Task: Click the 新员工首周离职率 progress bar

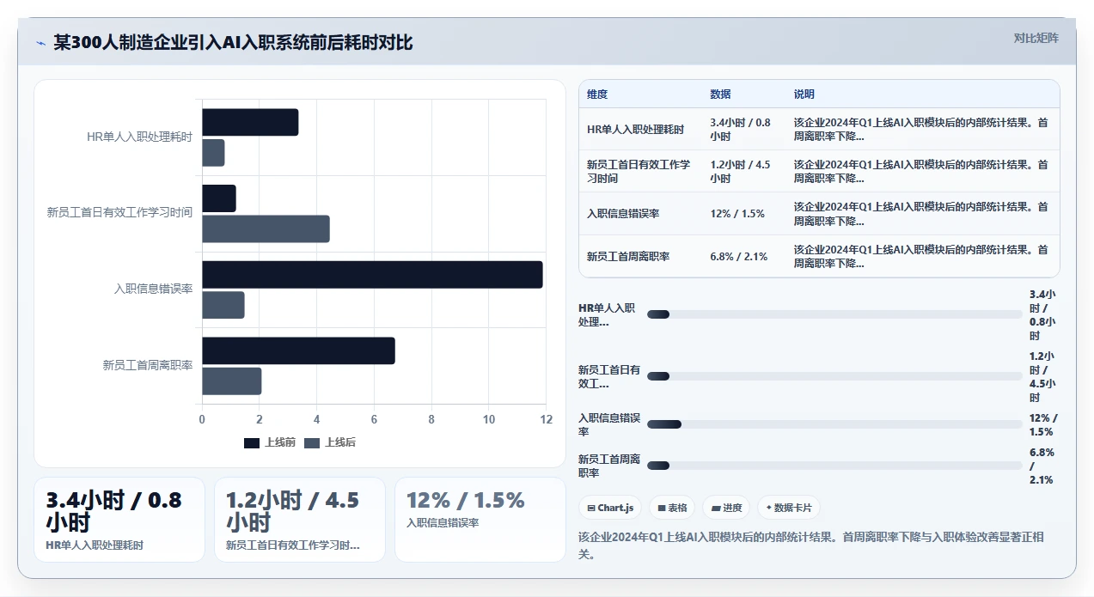Action: point(834,466)
